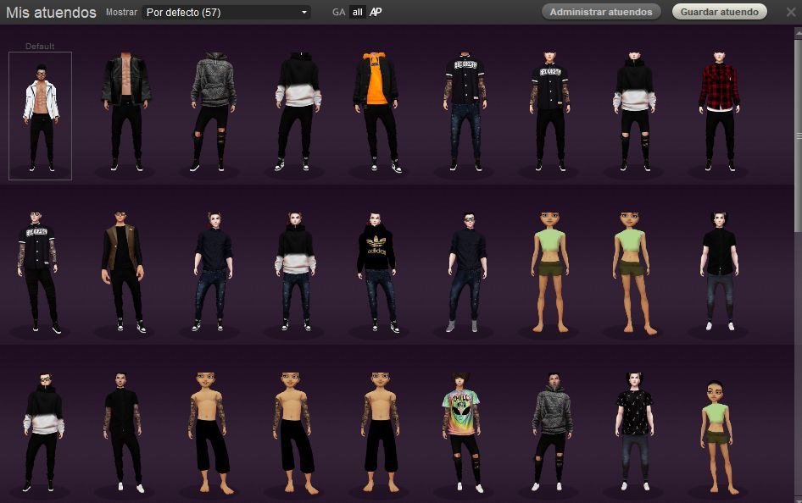Viewport: 802px width, 503px height.
Task: Close the Mis atuendos panel
Action: tap(790, 12)
